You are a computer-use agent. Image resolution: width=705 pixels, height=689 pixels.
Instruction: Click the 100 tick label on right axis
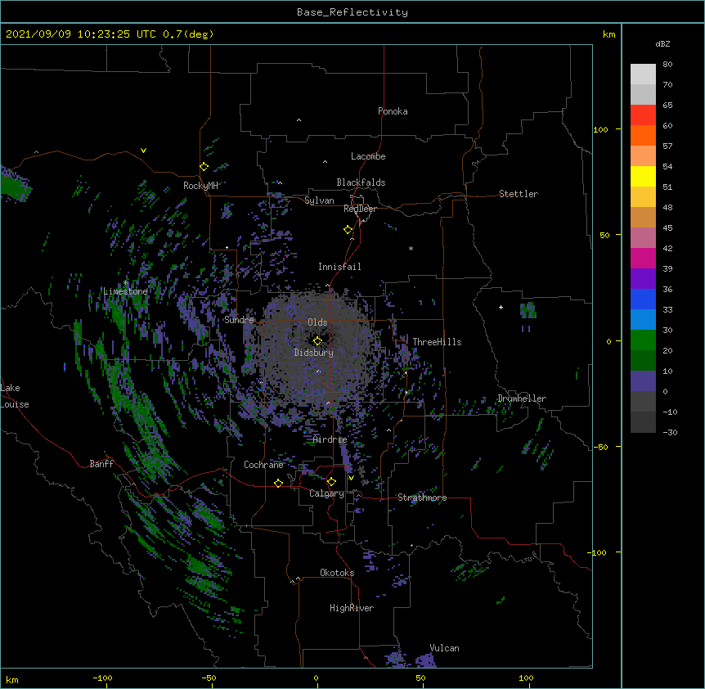600,129
